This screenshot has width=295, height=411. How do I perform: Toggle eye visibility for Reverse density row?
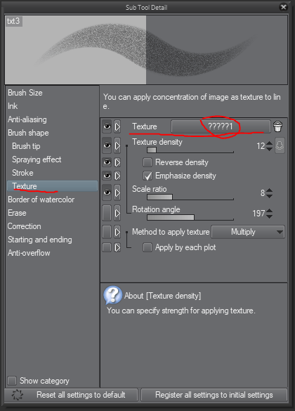coord(107,162)
